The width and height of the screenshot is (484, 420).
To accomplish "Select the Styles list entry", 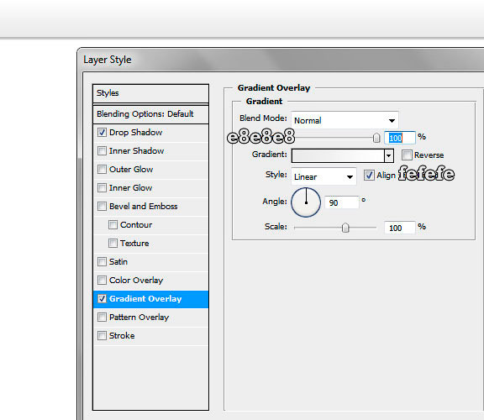I will (x=150, y=93).
